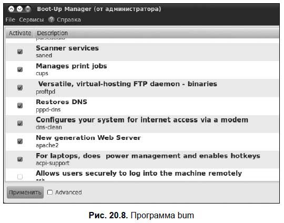Viewport: 284px width, 223px height.
Task: Open the File menu
Action: point(10,19)
